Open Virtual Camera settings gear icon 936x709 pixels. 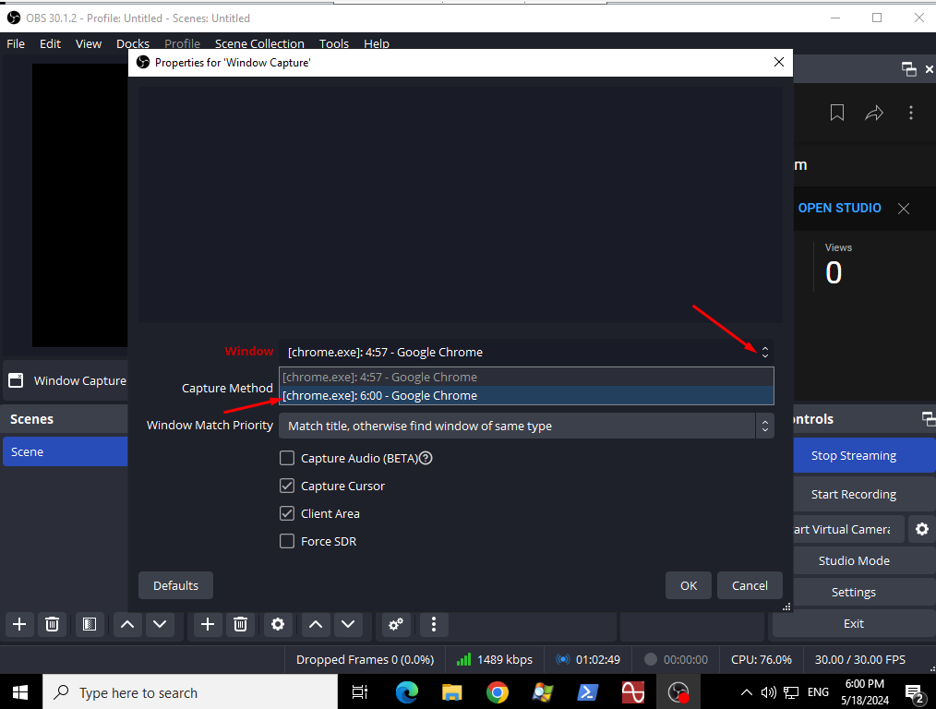tap(920, 529)
